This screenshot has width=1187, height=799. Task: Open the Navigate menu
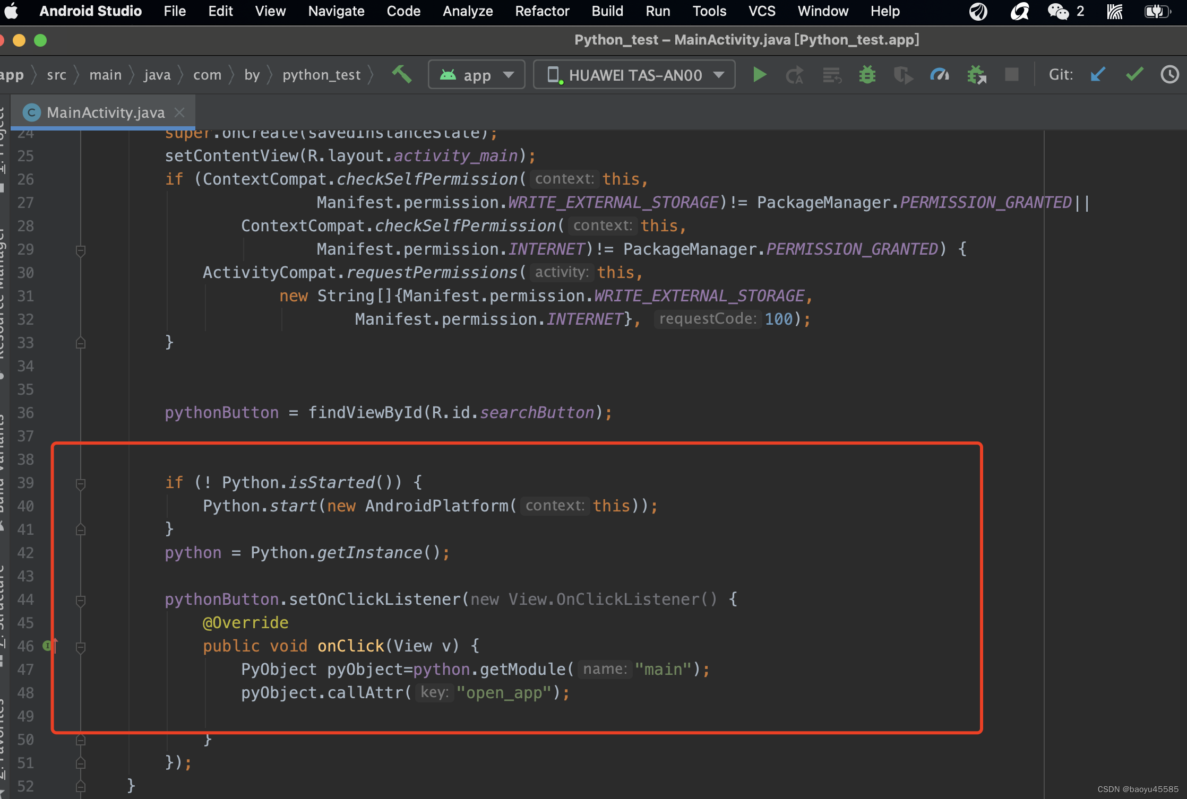[x=336, y=11]
